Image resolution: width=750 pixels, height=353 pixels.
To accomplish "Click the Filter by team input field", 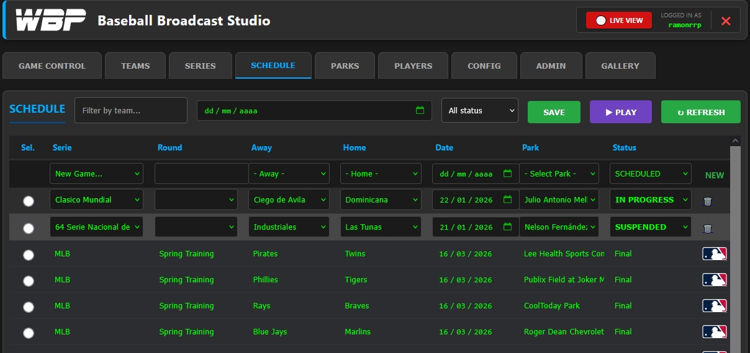I will (x=131, y=111).
